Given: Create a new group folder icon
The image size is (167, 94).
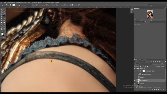Looking at the screenshot, I should click(159, 89).
